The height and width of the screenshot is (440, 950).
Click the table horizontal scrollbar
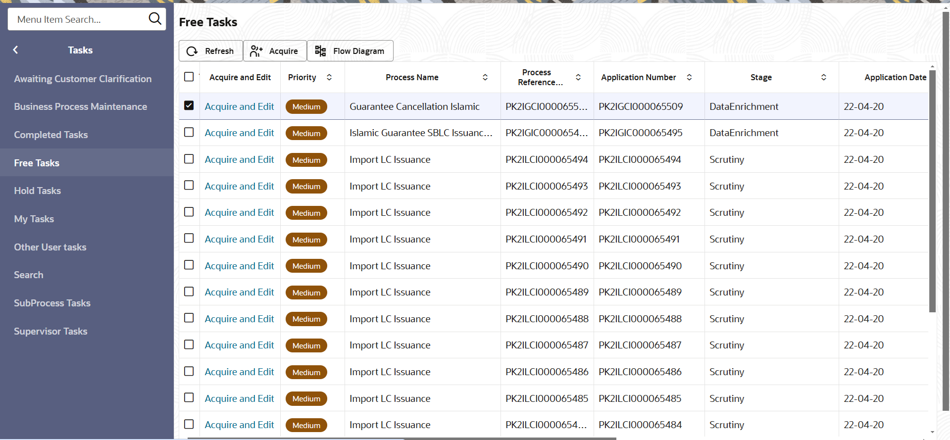401,439
